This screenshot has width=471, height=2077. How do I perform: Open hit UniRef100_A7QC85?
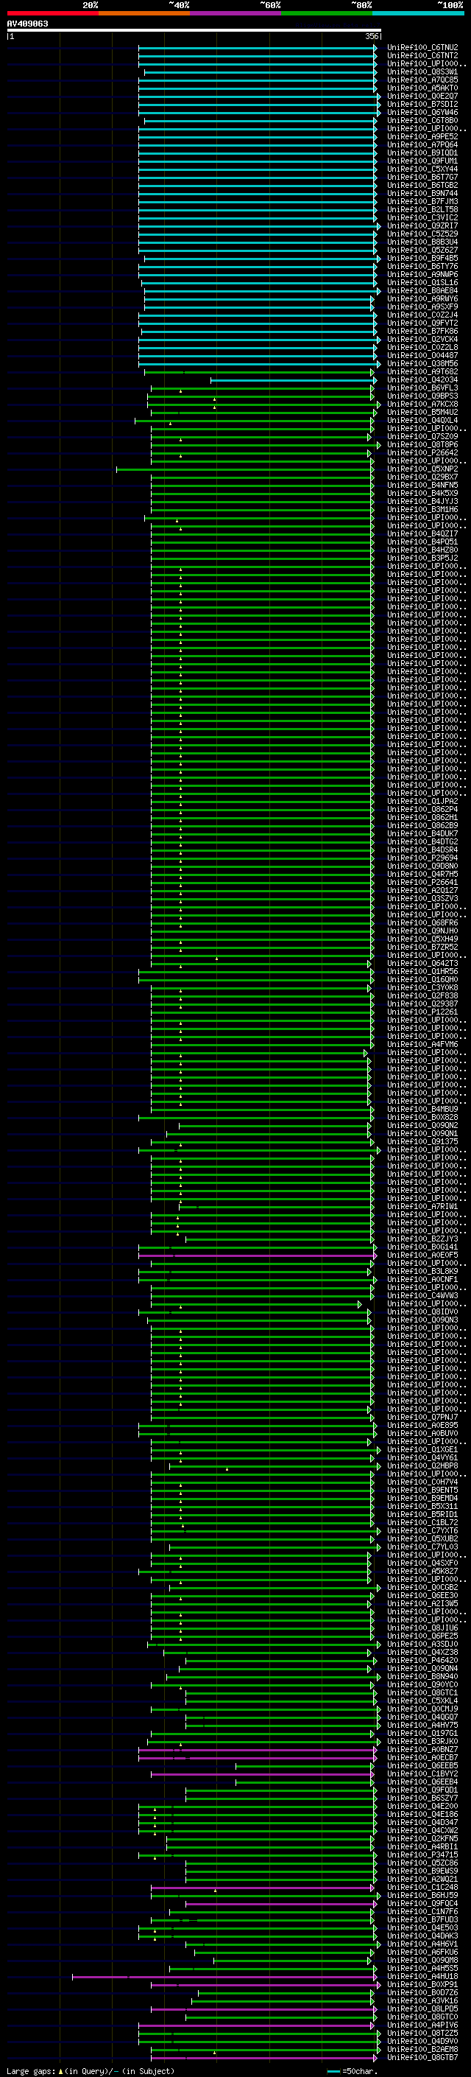coord(422,80)
